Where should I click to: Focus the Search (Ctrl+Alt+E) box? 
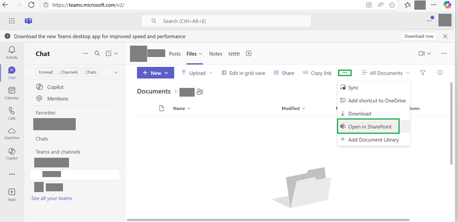[x=226, y=21]
